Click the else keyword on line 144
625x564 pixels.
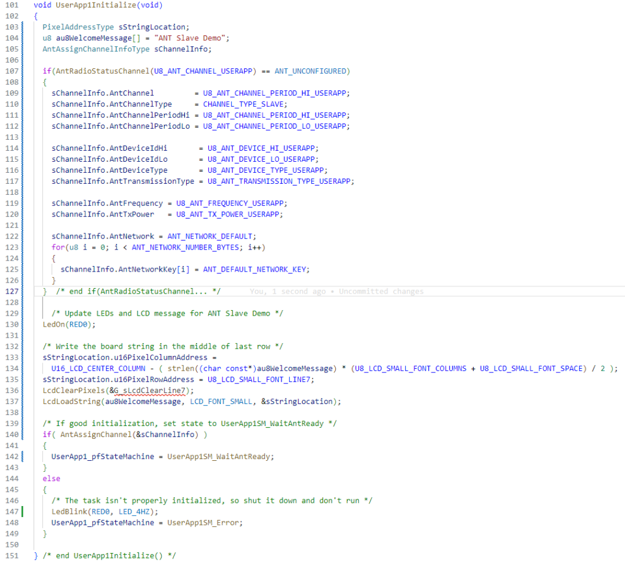[x=51, y=479]
